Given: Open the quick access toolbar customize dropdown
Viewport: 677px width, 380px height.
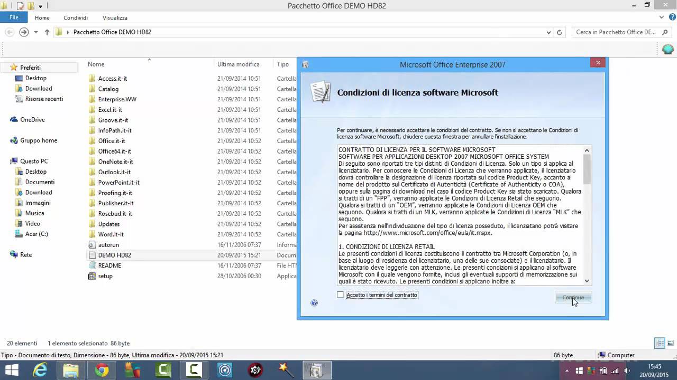Looking at the screenshot, I should [x=40, y=6].
